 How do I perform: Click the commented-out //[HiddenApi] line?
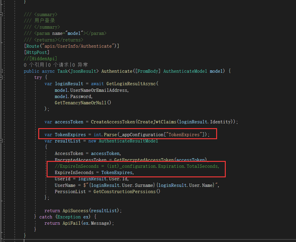coord(40,58)
